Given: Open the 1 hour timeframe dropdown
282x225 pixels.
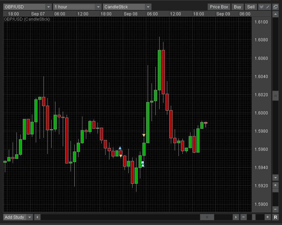Looking at the screenshot, I should pyautogui.click(x=98, y=7).
